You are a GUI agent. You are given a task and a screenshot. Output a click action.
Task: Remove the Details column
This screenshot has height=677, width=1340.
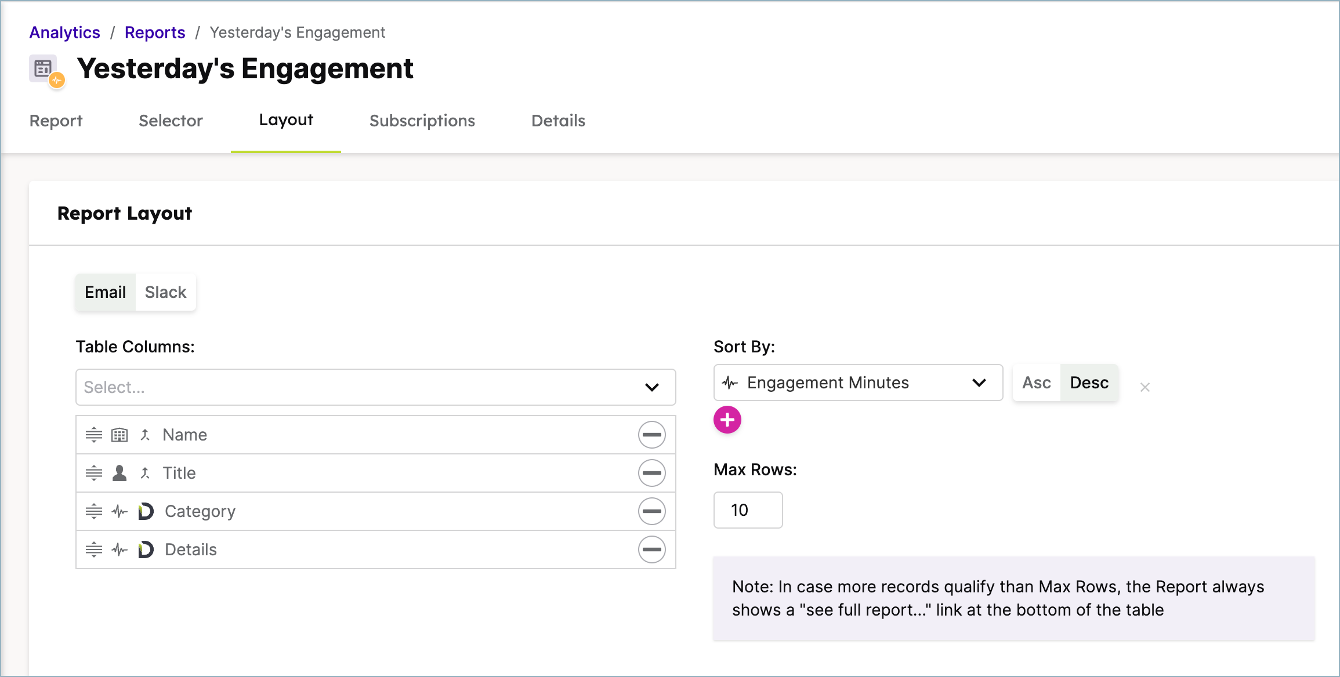[x=652, y=549]
